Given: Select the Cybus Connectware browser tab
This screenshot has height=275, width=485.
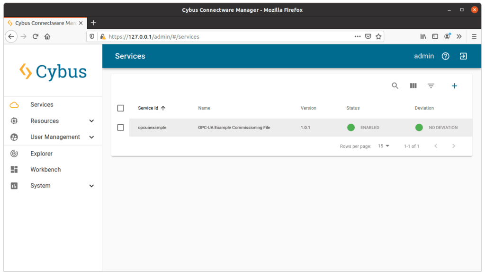Looking at the screenshot, I should click(45, 23).
